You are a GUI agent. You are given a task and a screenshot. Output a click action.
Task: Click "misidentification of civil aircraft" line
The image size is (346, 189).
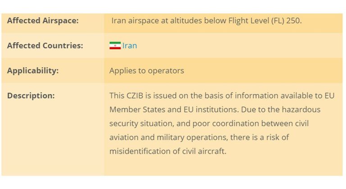(168, 151)
